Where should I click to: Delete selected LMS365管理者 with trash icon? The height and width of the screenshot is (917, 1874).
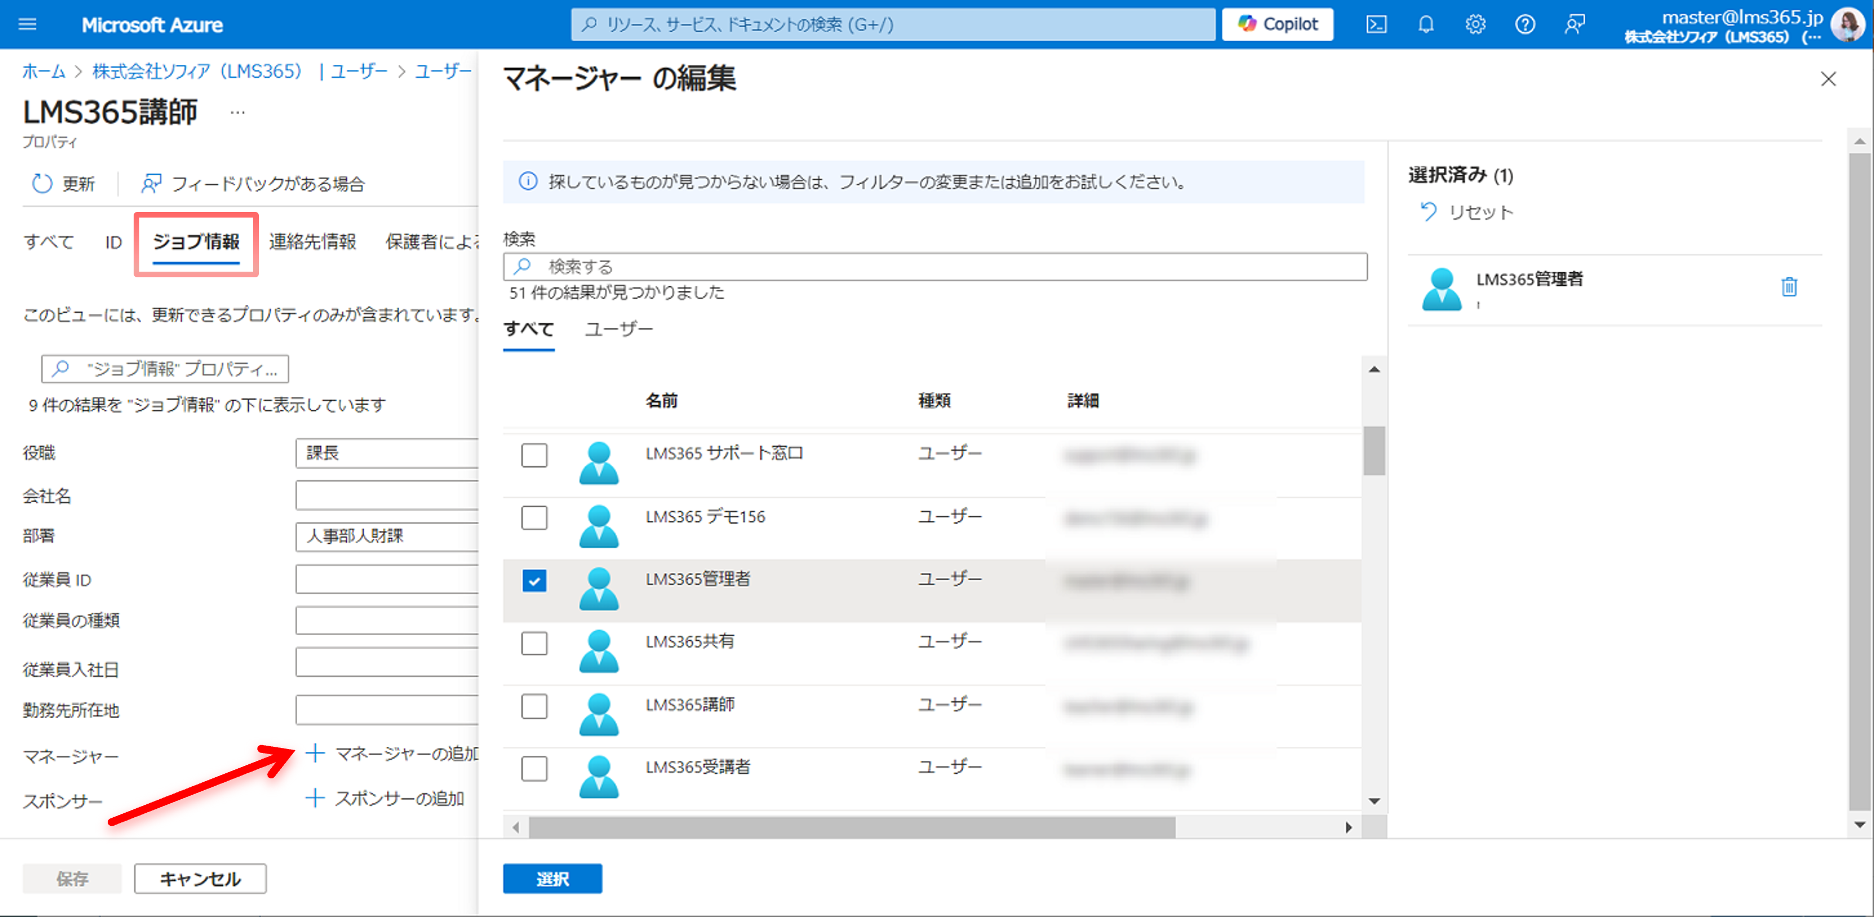coord(1789,286)
